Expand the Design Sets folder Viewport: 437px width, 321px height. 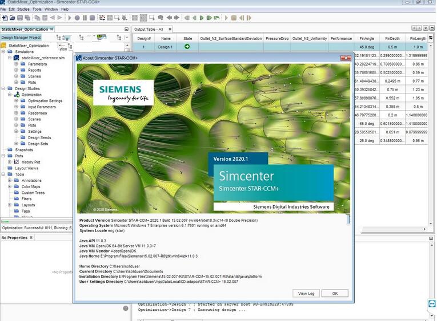(x=16, y=144)
